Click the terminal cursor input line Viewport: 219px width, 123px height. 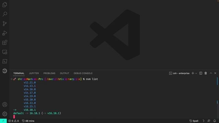14,117
